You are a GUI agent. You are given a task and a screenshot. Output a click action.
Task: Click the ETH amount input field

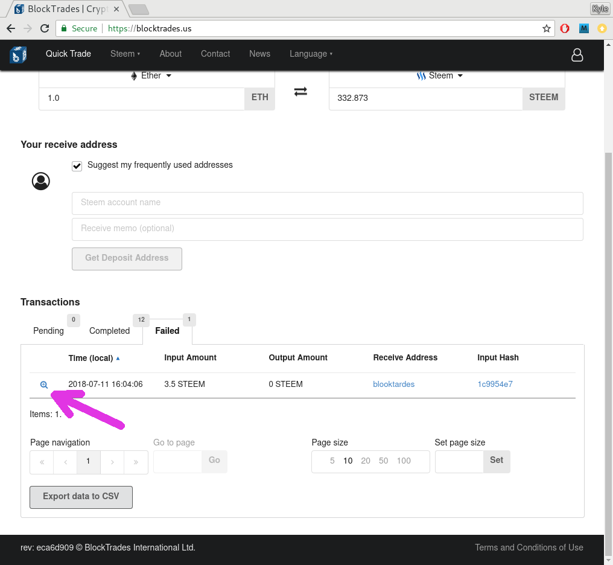pos(142,98)
